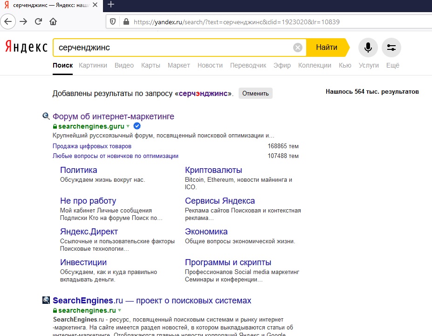Go forward to next page

[x=23, y=21]
